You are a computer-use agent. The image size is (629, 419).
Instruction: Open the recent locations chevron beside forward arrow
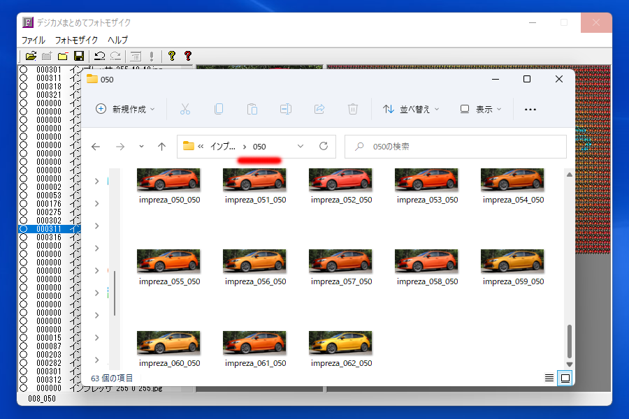(141, 147)
